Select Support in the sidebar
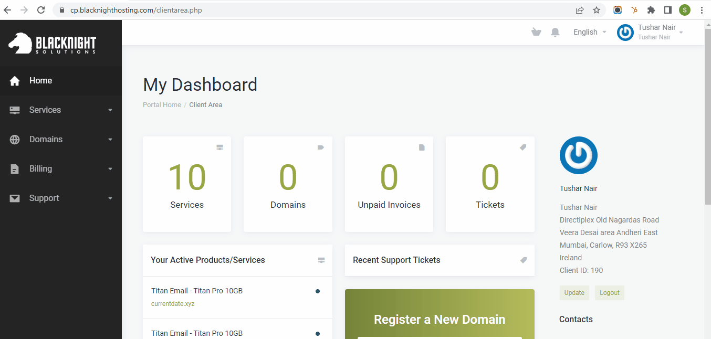 [x=61, y=198]
